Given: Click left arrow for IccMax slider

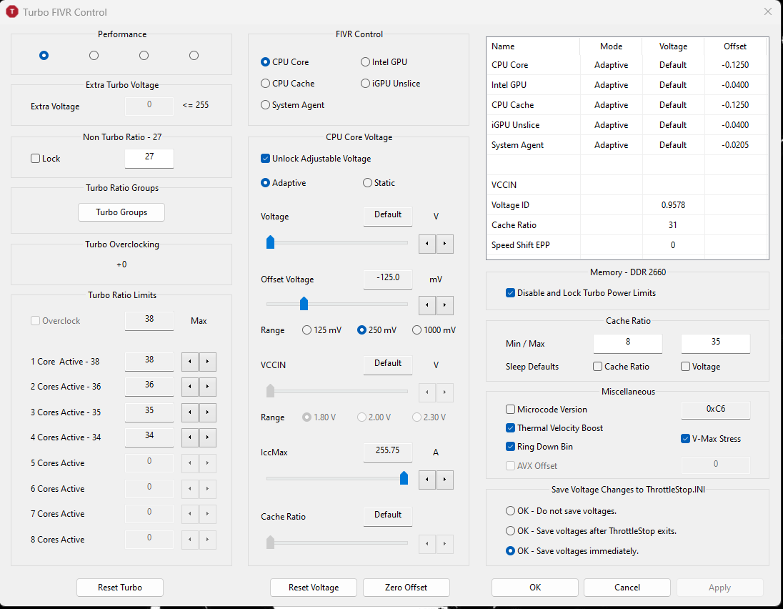Looking at the screenshot, I should pos(427,480).
